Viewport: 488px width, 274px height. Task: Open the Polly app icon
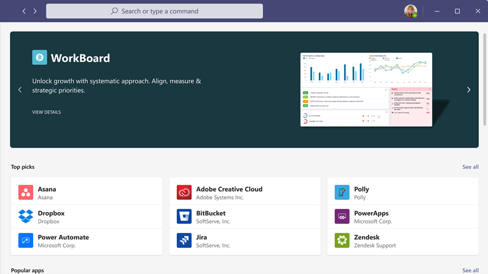point(341,192)
